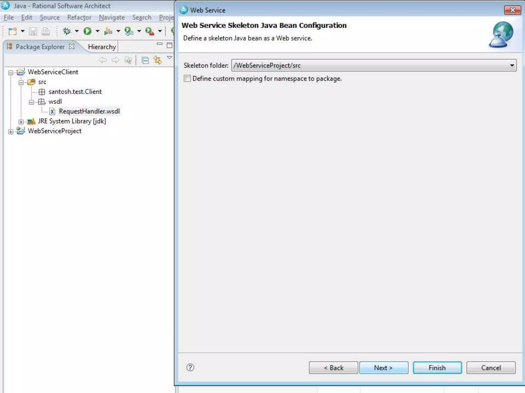Maximize the Package Explorer view
This screenshot has width=525, height=393.
click(169, 45)
